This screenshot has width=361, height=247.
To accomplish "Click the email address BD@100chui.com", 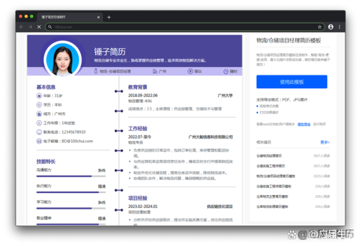I will [x=78, y=141].
